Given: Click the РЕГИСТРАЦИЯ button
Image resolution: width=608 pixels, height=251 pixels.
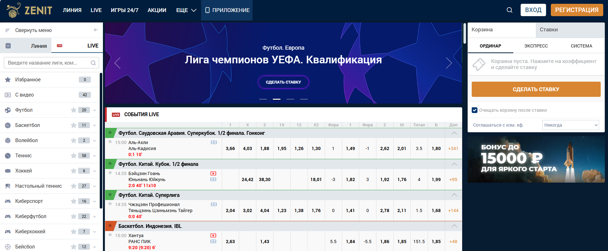Looking at the screenshot, I should (577, 10).
